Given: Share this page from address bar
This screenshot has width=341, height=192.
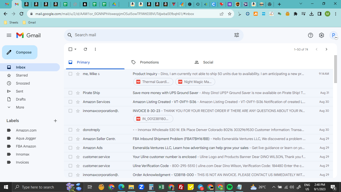Looking at the screenshot, I should pos(222,14).
